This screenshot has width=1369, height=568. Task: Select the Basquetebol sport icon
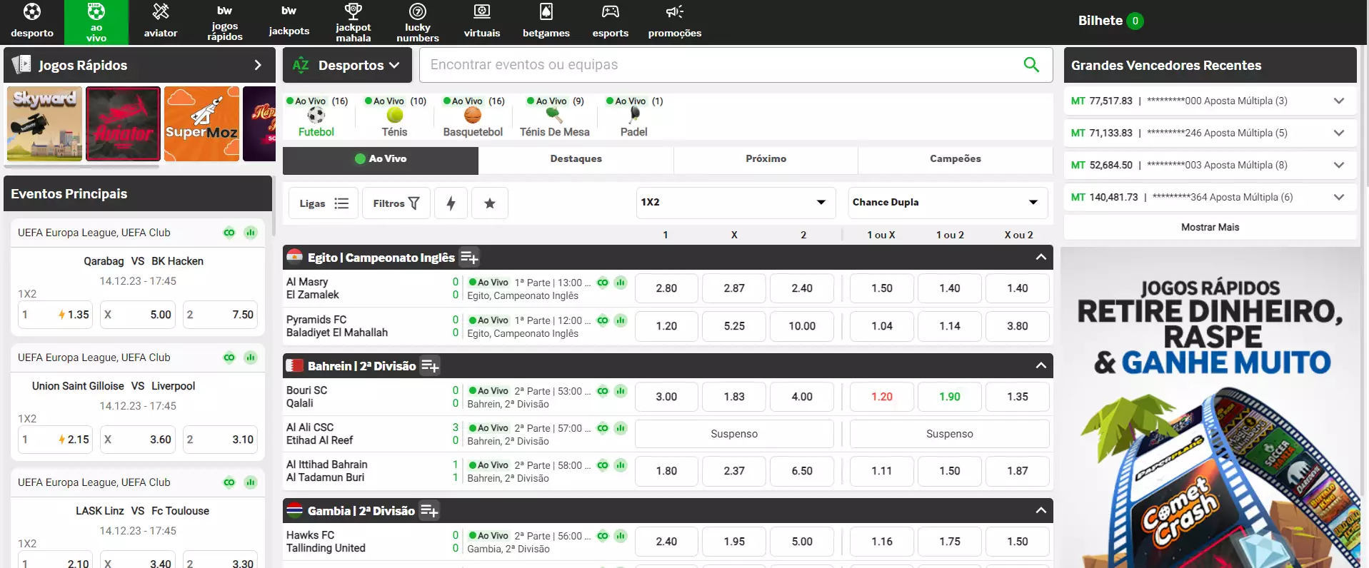click(x=473, y=116)
